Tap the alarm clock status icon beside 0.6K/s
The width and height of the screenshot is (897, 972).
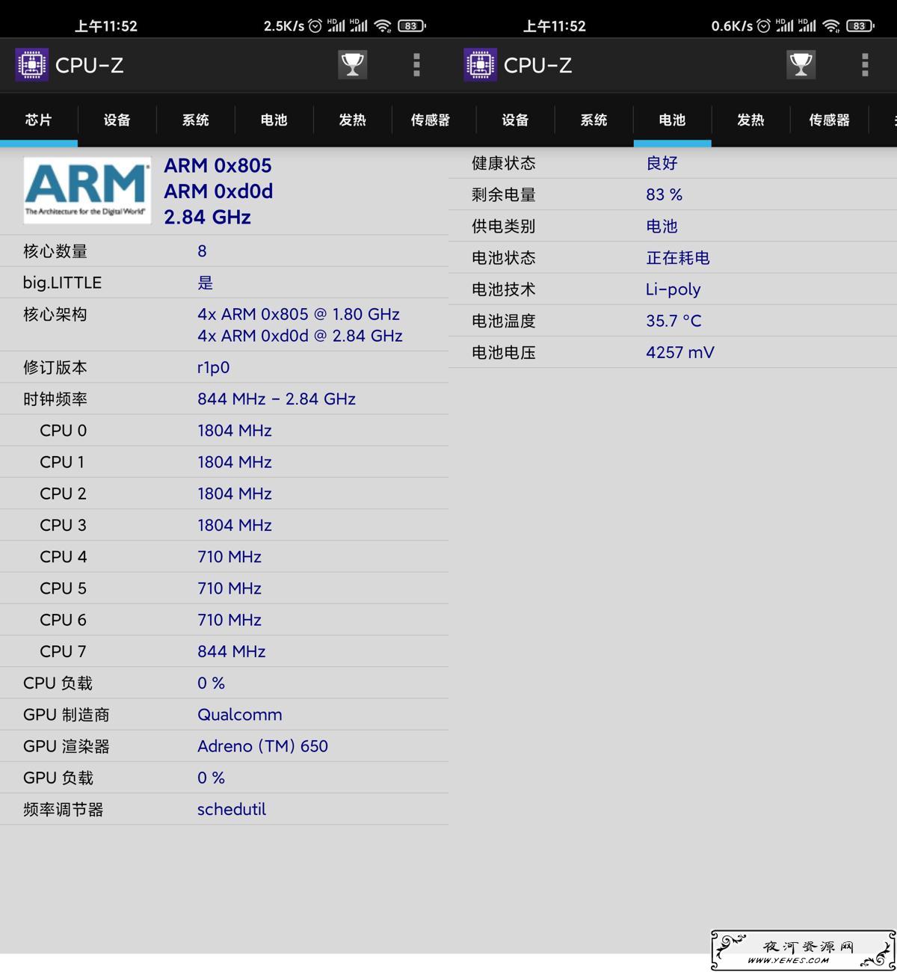[x=764, y=26]
